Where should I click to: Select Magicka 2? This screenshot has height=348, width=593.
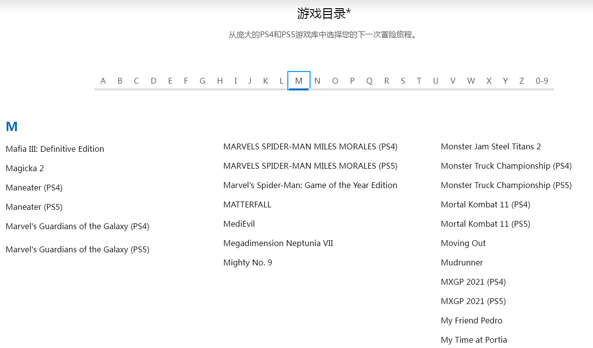click(25, 168)
